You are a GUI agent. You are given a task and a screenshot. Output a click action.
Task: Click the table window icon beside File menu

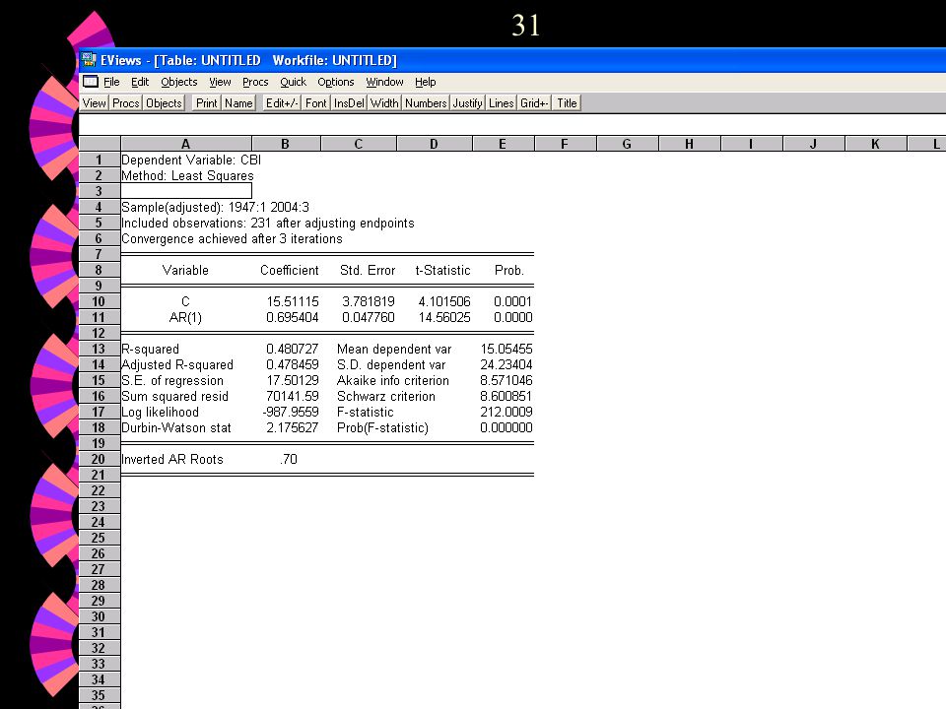tap(91, 82)
